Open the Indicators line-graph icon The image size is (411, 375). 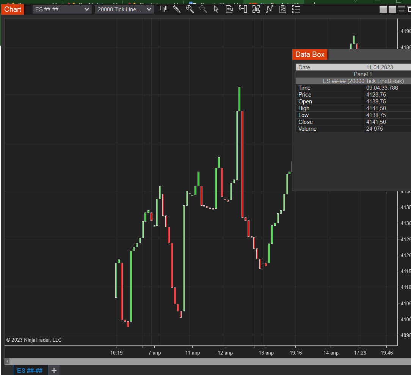[270, 9]
